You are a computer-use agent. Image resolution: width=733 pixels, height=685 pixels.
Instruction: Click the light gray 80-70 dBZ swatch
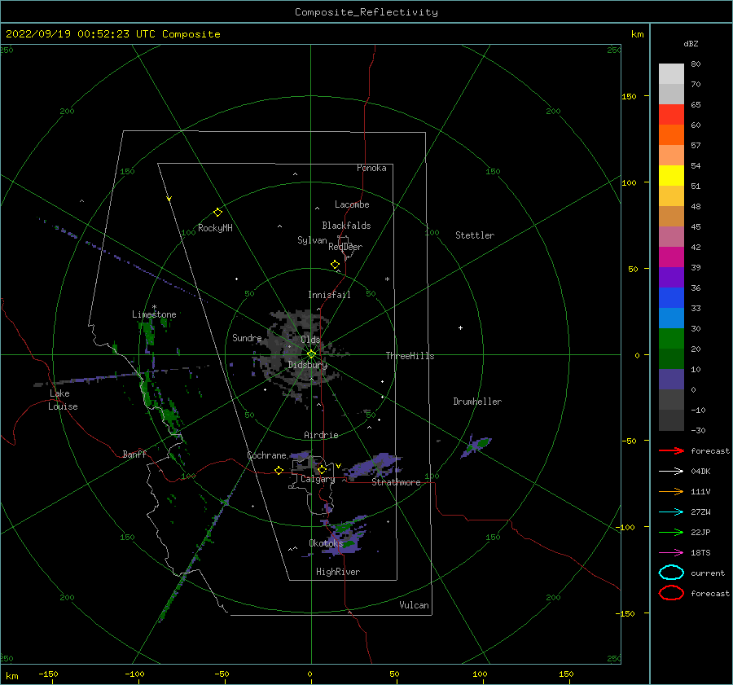coord(671,74)
